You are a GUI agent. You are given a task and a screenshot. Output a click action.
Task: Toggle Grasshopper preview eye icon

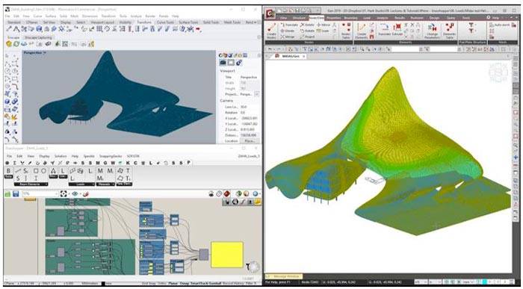(75, 193)
